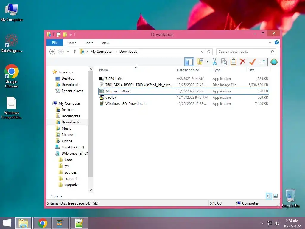Select the vac467 file
Screen dimensions: 305x229
point(184,98)
